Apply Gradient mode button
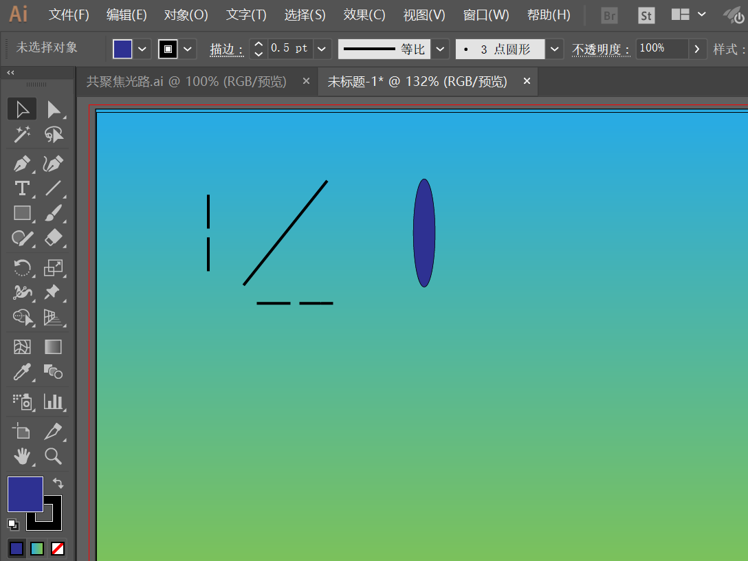 (x=37, y=549)
